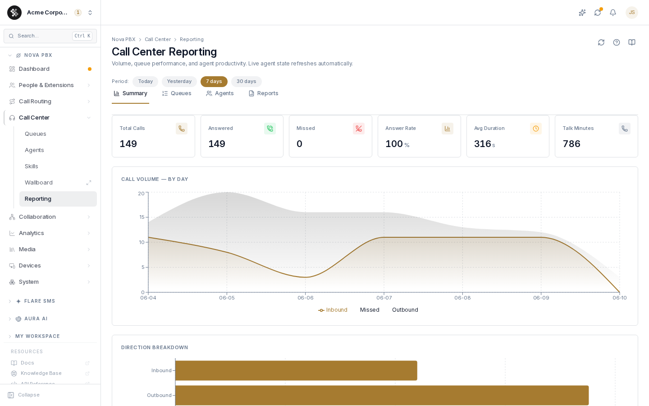Open the organization switcher chevrons
This screenshot has height=406, width=649.
pyautogui.click(x=90, y=13)
